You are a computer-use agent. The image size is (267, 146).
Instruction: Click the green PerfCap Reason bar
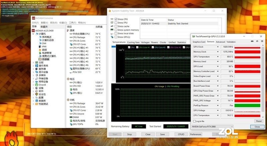[x=247, y=105]
